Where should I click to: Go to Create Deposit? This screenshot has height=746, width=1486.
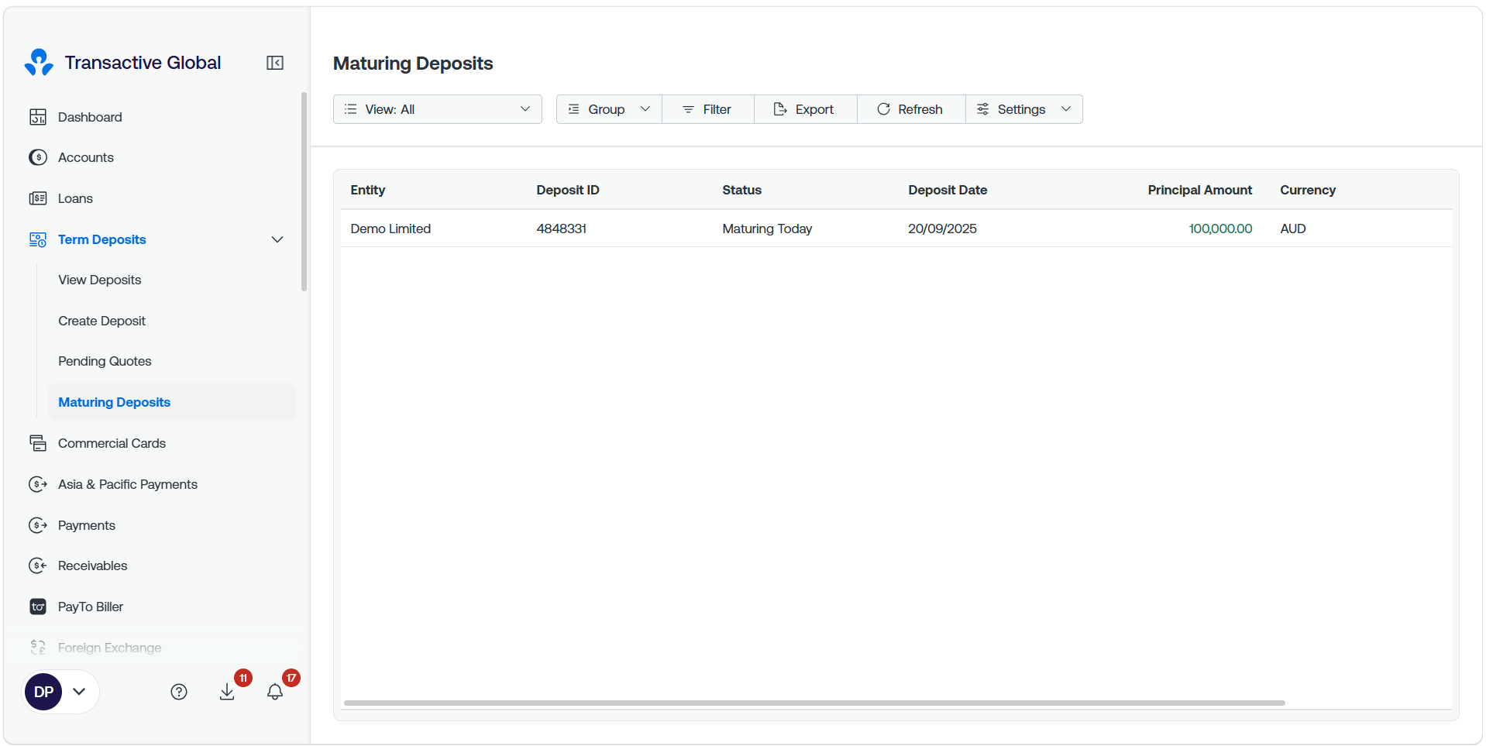(101, 321)
